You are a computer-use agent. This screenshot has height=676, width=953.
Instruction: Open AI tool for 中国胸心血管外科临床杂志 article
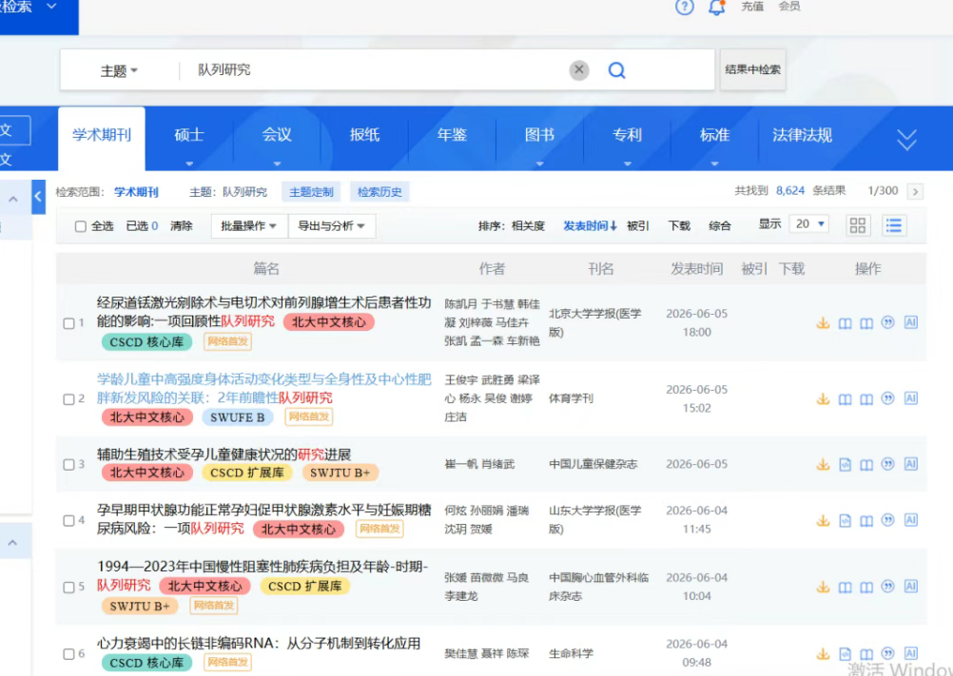click(x=910, y=586)
